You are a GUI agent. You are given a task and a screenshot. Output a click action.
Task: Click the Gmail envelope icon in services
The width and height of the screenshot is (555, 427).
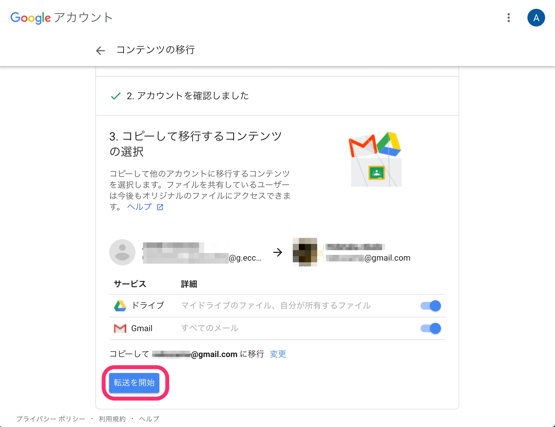(120, 328)
